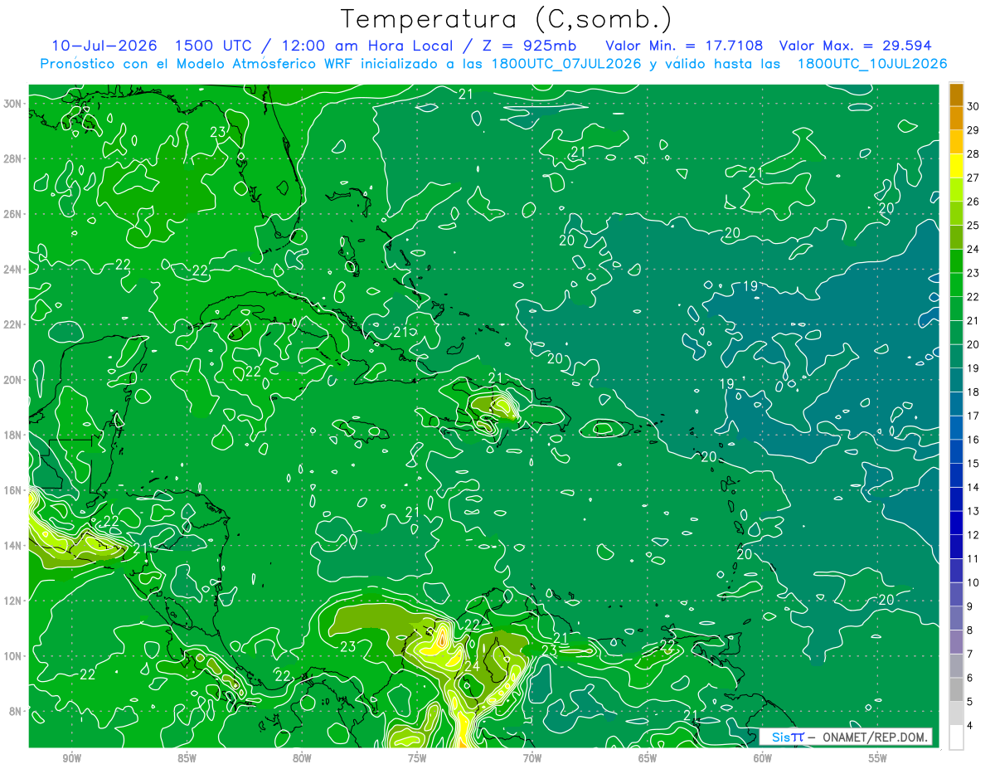Click the contour label 23 over northern Florida
995x769 pixels.
point(218,132)
